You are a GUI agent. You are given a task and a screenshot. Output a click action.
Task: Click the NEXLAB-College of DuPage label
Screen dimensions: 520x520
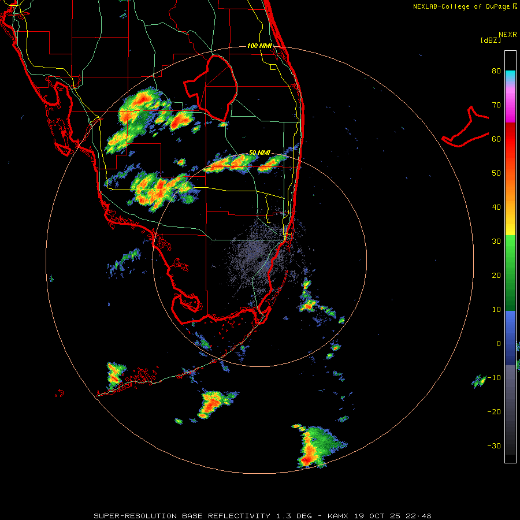pos(461,6)
